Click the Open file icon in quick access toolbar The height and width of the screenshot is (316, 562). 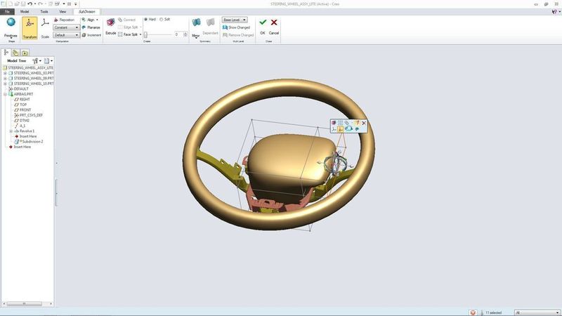click(16, 4)
